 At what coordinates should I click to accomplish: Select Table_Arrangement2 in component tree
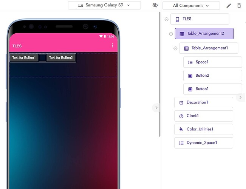point(204,34)
